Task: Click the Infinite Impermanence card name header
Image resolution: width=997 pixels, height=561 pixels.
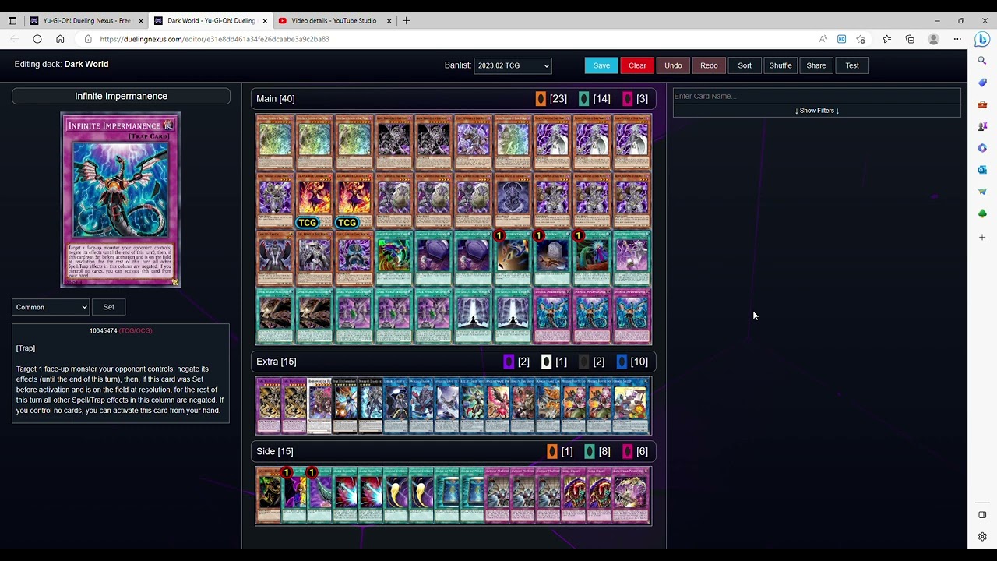Action: point(121,96)
